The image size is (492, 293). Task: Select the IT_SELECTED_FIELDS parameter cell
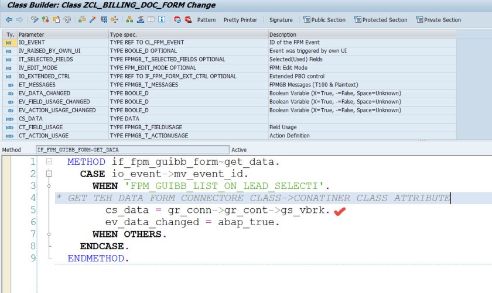point(63,60)
